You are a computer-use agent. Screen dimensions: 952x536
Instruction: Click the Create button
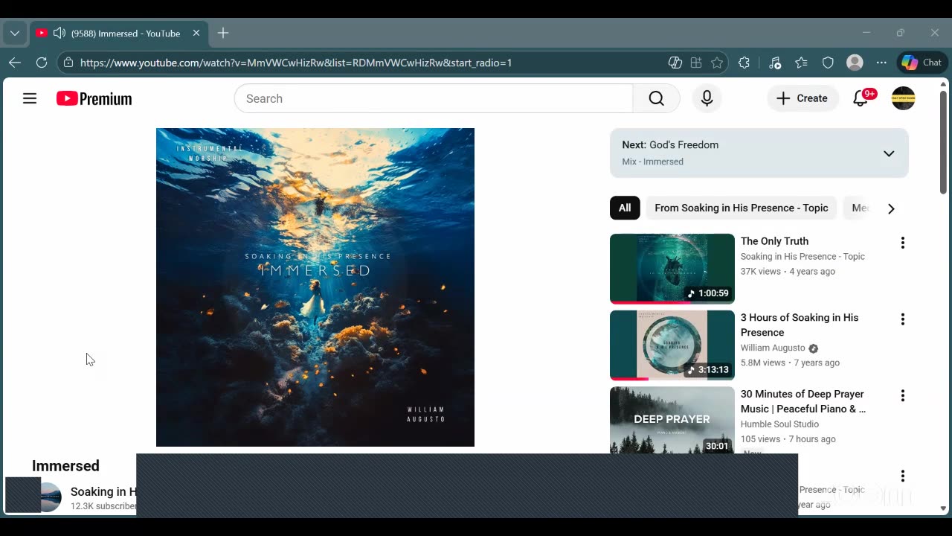click(803, 98)
